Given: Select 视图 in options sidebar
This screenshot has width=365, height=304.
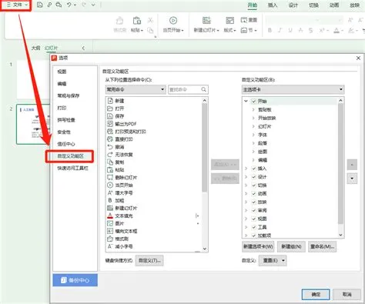Looking at the screenshot, I should (x=62, y=72).
